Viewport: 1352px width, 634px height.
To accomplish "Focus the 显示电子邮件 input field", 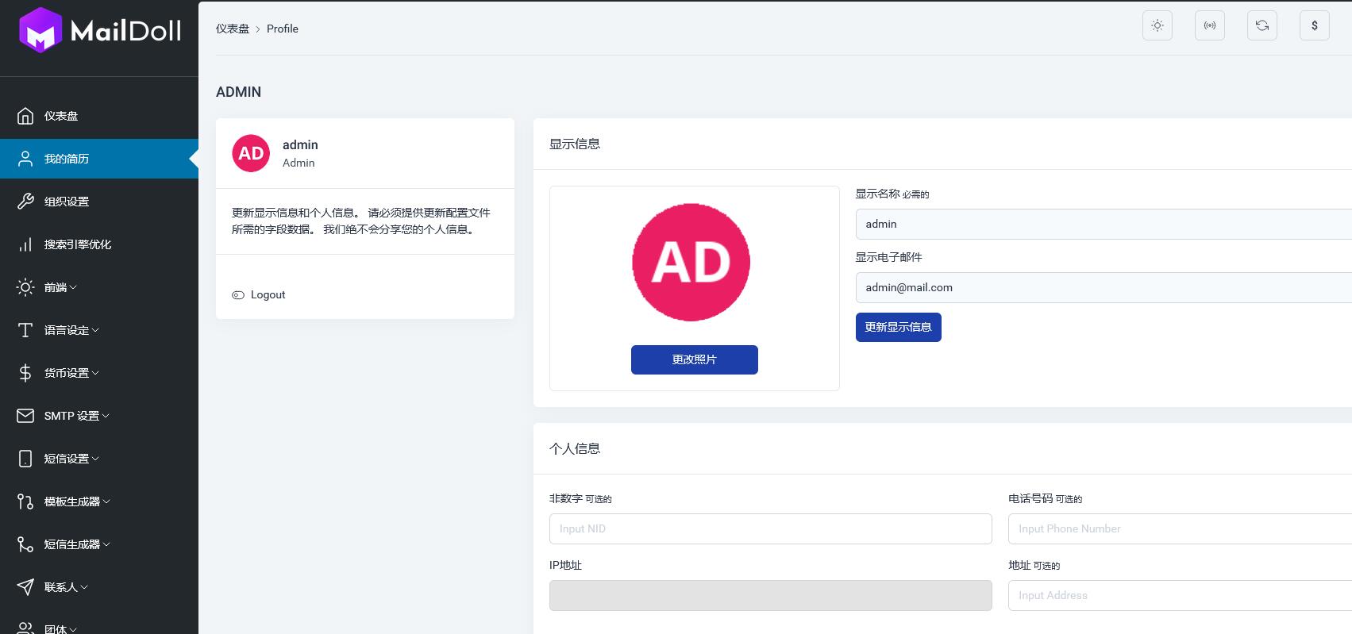I will tap(1104, 287).
